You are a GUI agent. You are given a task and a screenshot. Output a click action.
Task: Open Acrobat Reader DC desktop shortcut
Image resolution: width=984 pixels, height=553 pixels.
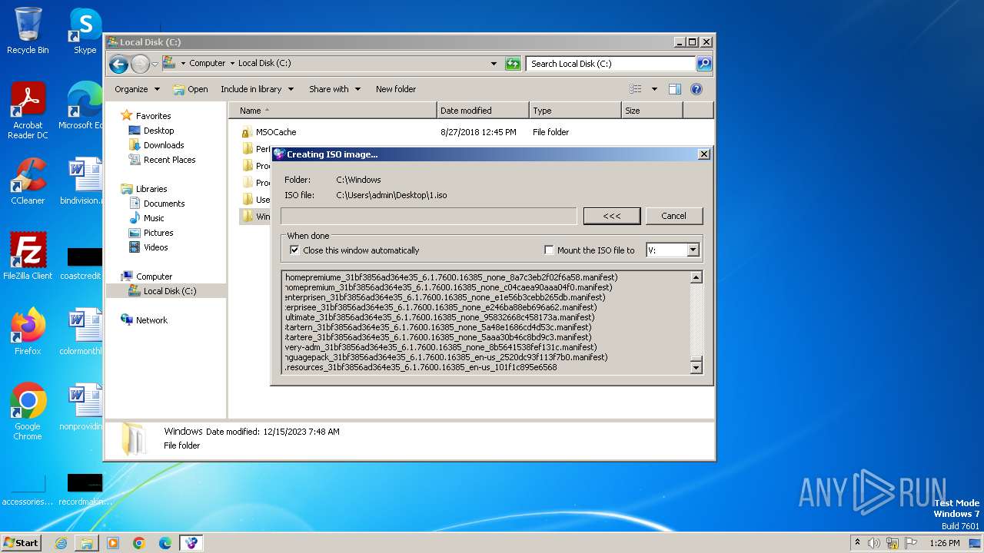(x=28, y=111)
